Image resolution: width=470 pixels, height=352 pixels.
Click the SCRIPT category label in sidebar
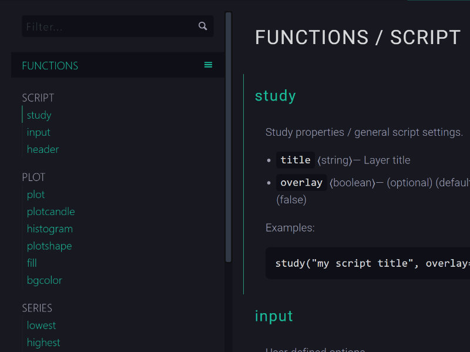(38, 98)
